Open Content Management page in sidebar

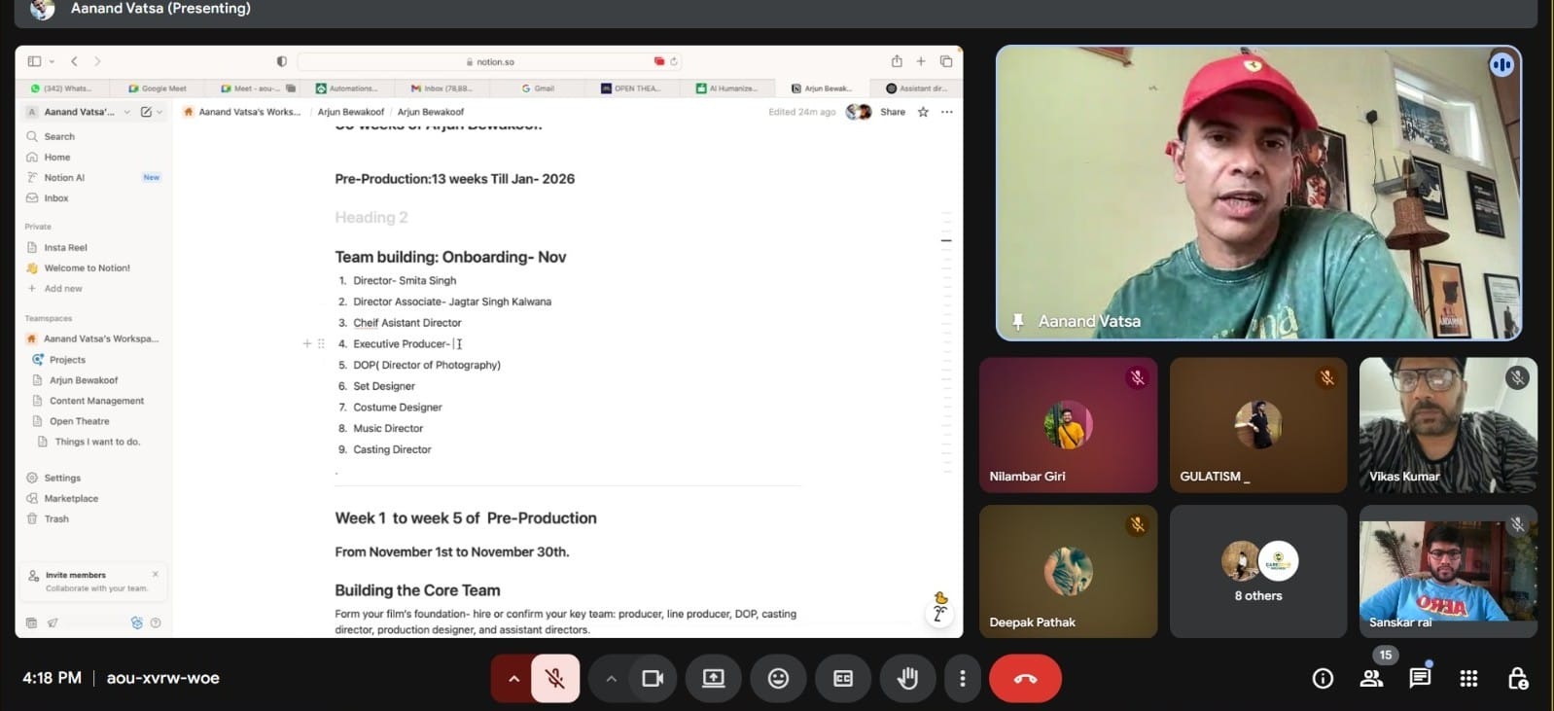coord(96,401)
